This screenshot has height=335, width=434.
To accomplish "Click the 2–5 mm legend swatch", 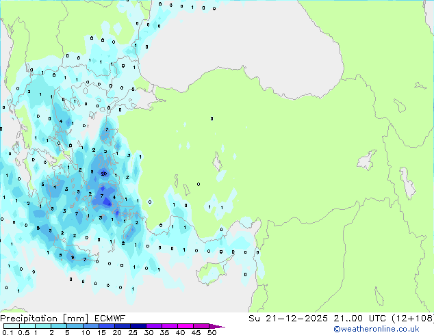I will click(x=59, y=326).
